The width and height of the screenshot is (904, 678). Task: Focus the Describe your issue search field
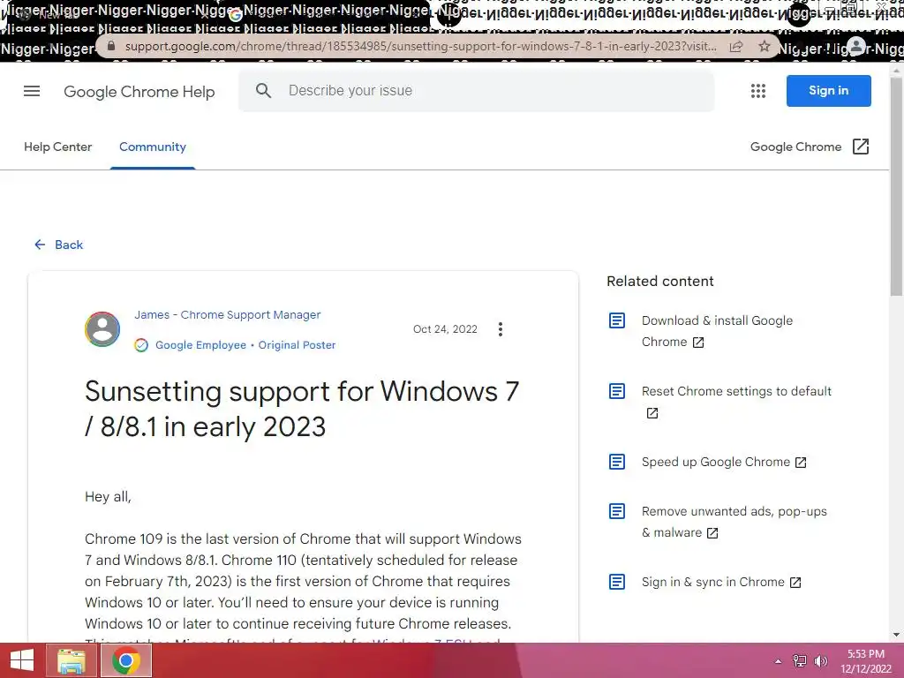476,91
